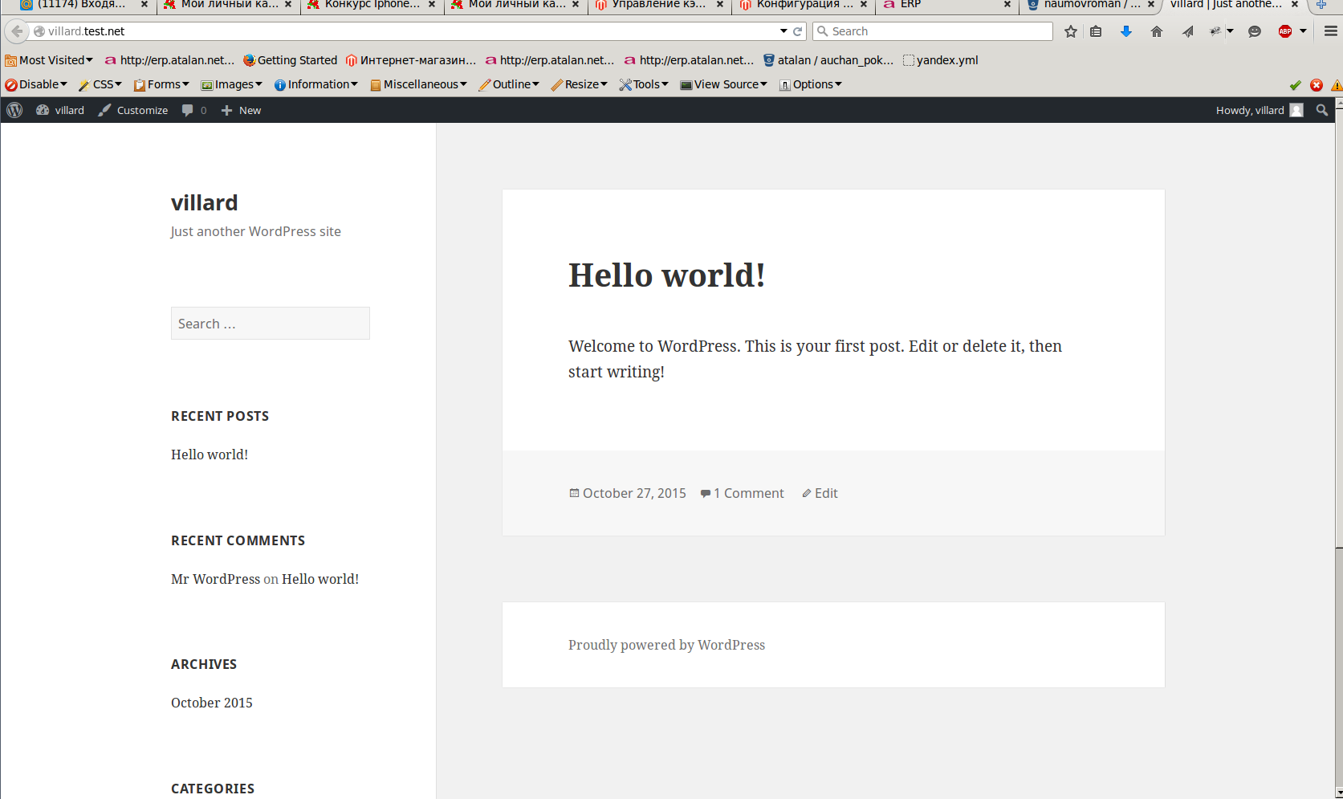Open Hello world! under Recent Posts
This screenshot has width=1343, height=799.
click(x=210, y=455)
